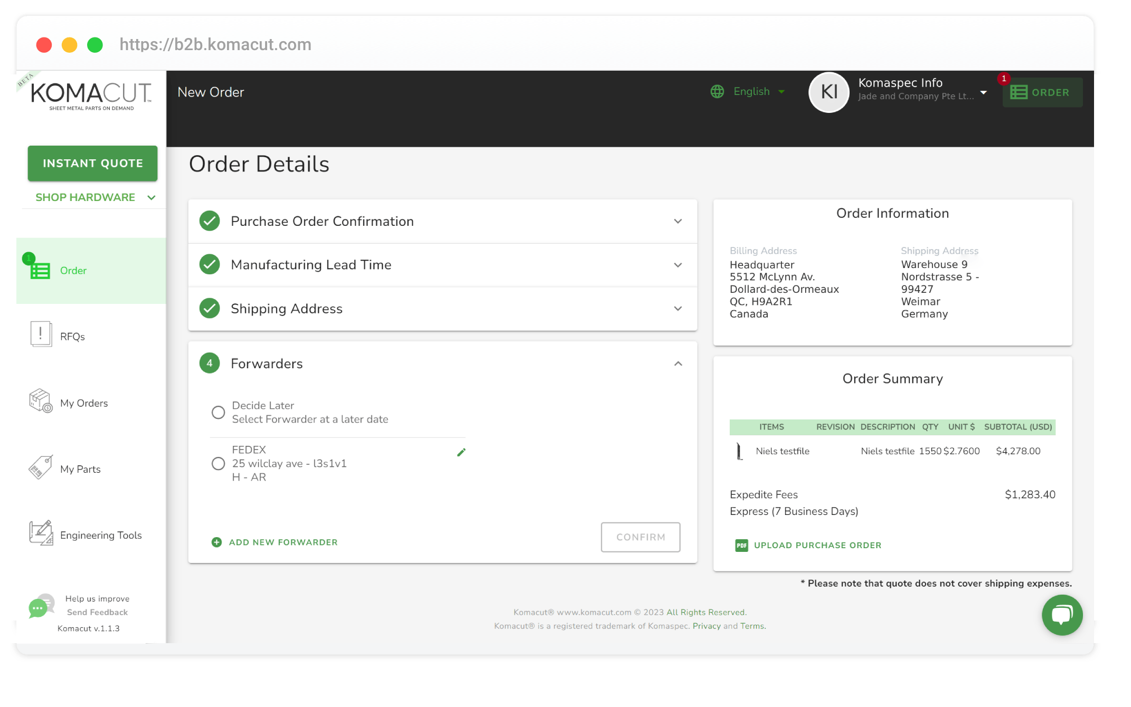Expand Purchase Order Confirmation section
Image resolution: width=1131 pixels, height=707 pixels.
[678, 221]
